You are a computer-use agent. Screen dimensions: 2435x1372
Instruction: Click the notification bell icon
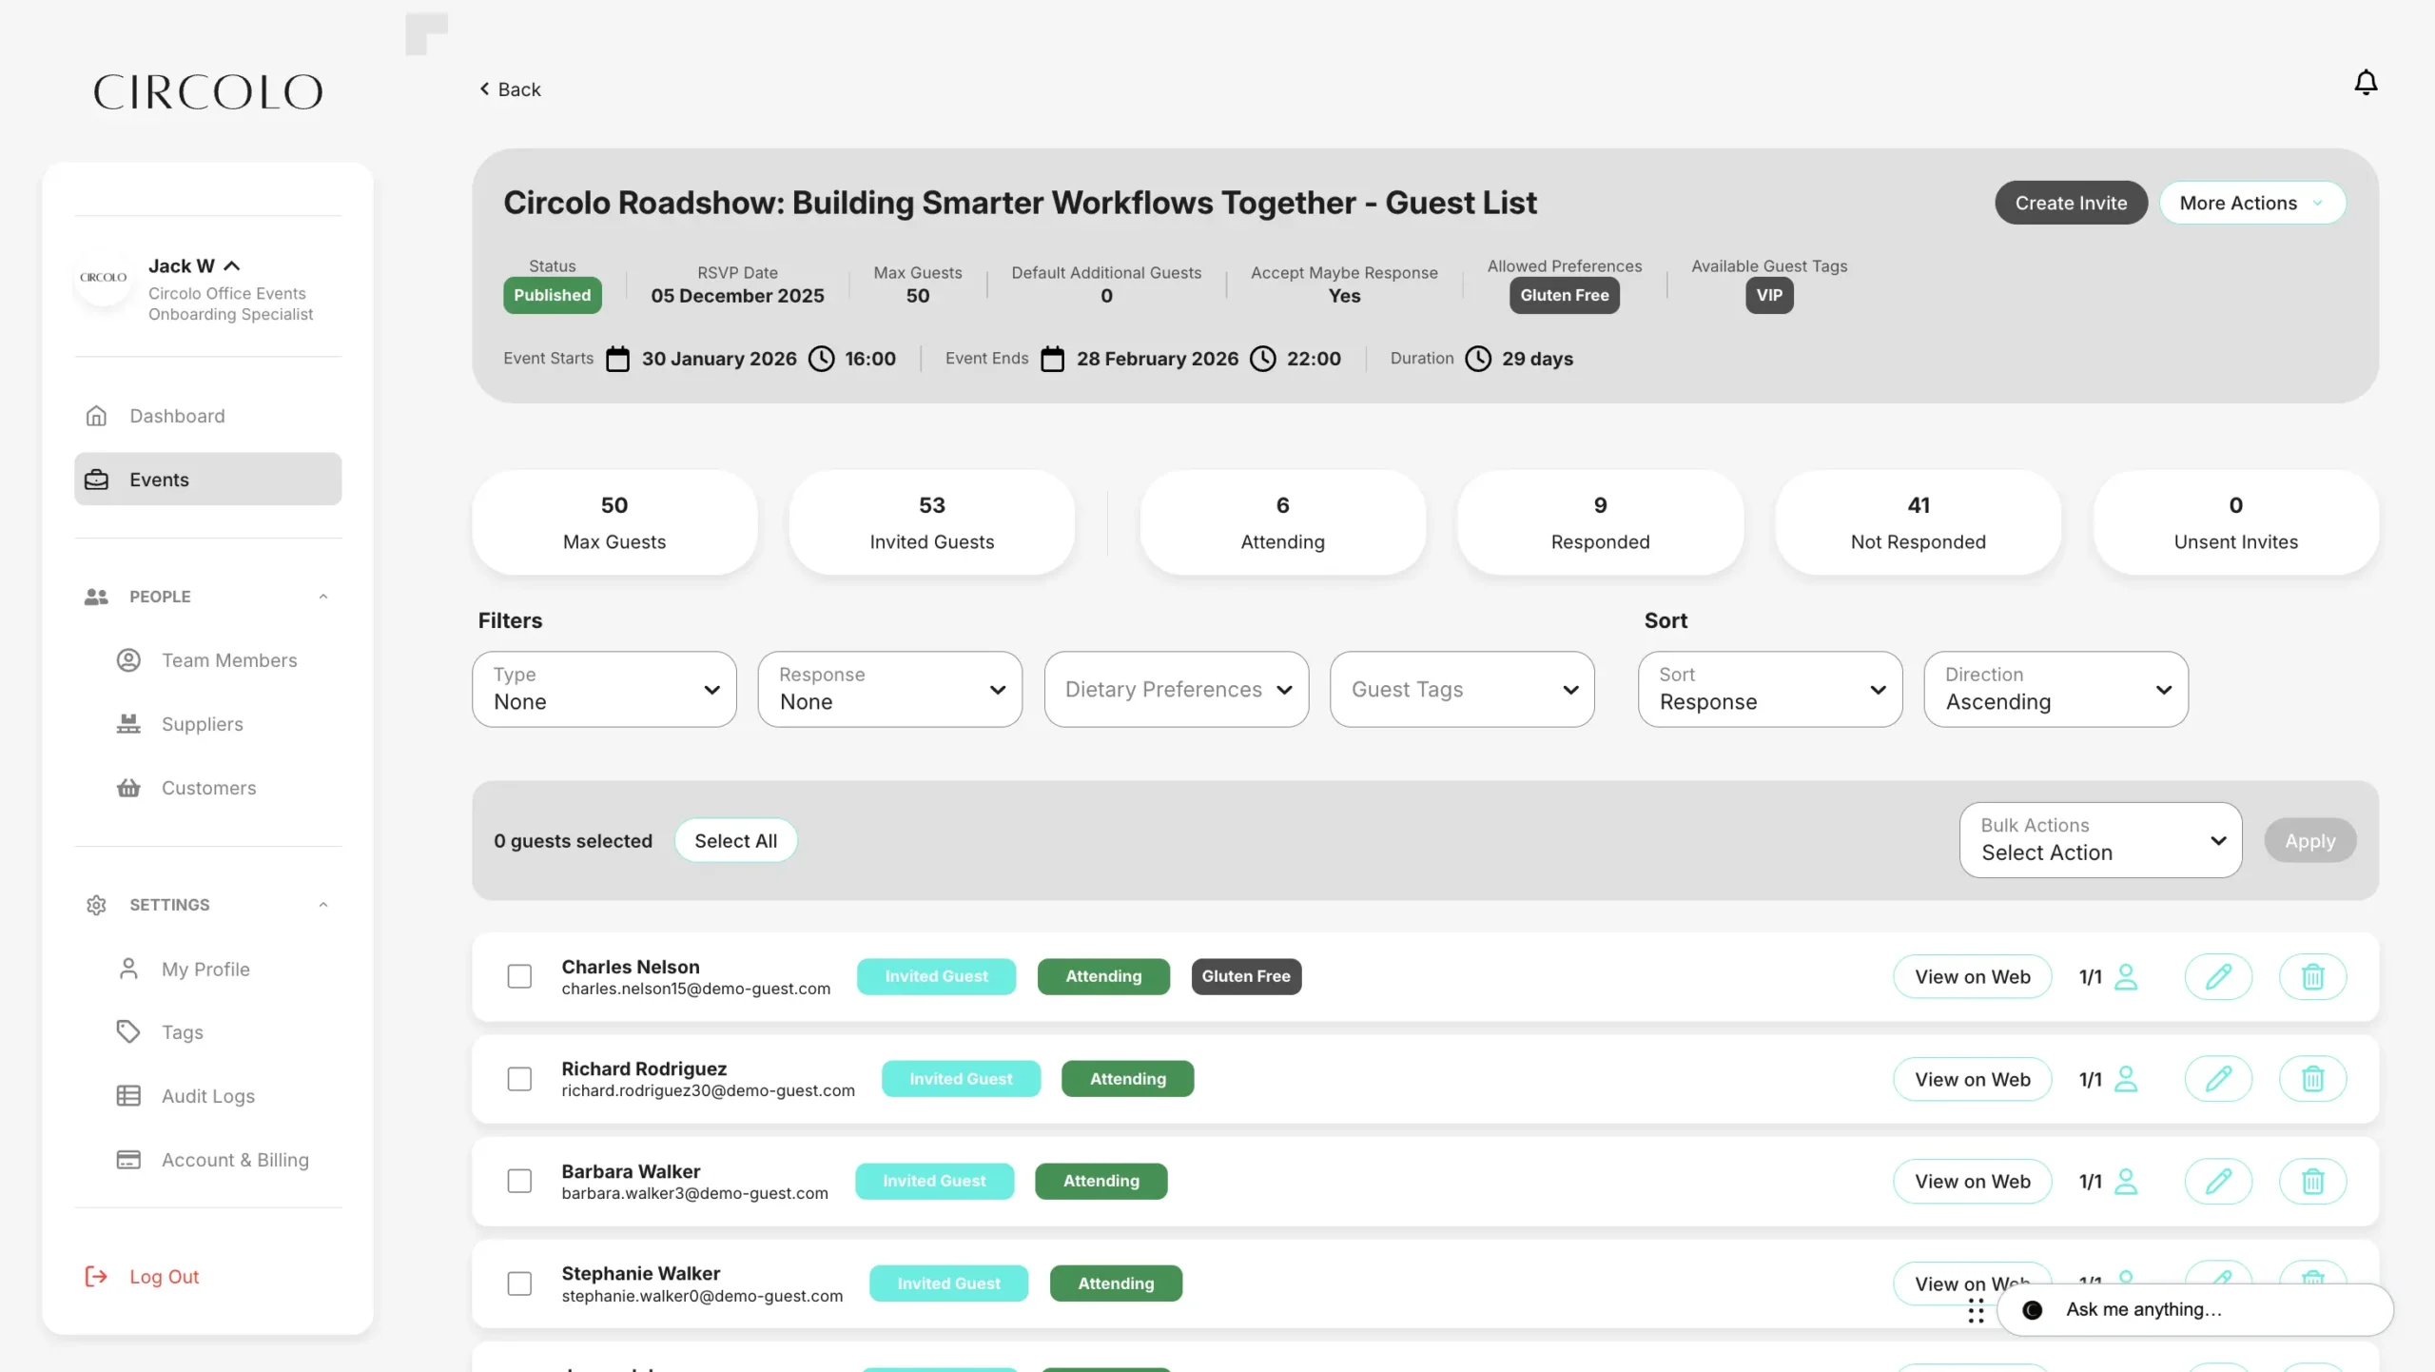pos(2365,84)
